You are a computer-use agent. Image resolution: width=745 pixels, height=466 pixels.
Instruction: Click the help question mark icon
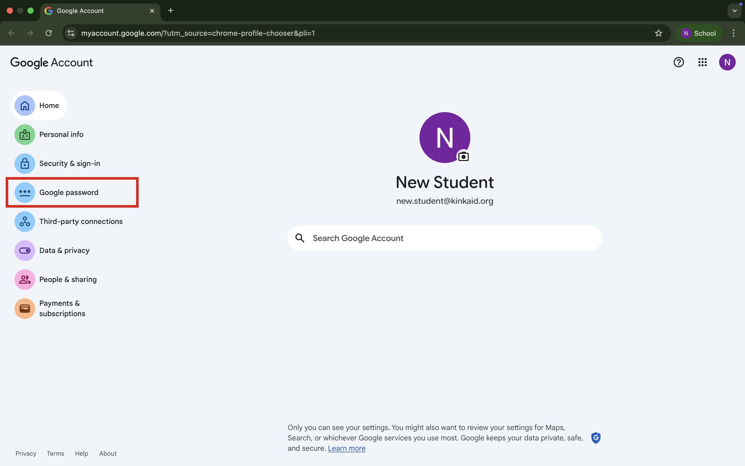click(x=679, y=62)
